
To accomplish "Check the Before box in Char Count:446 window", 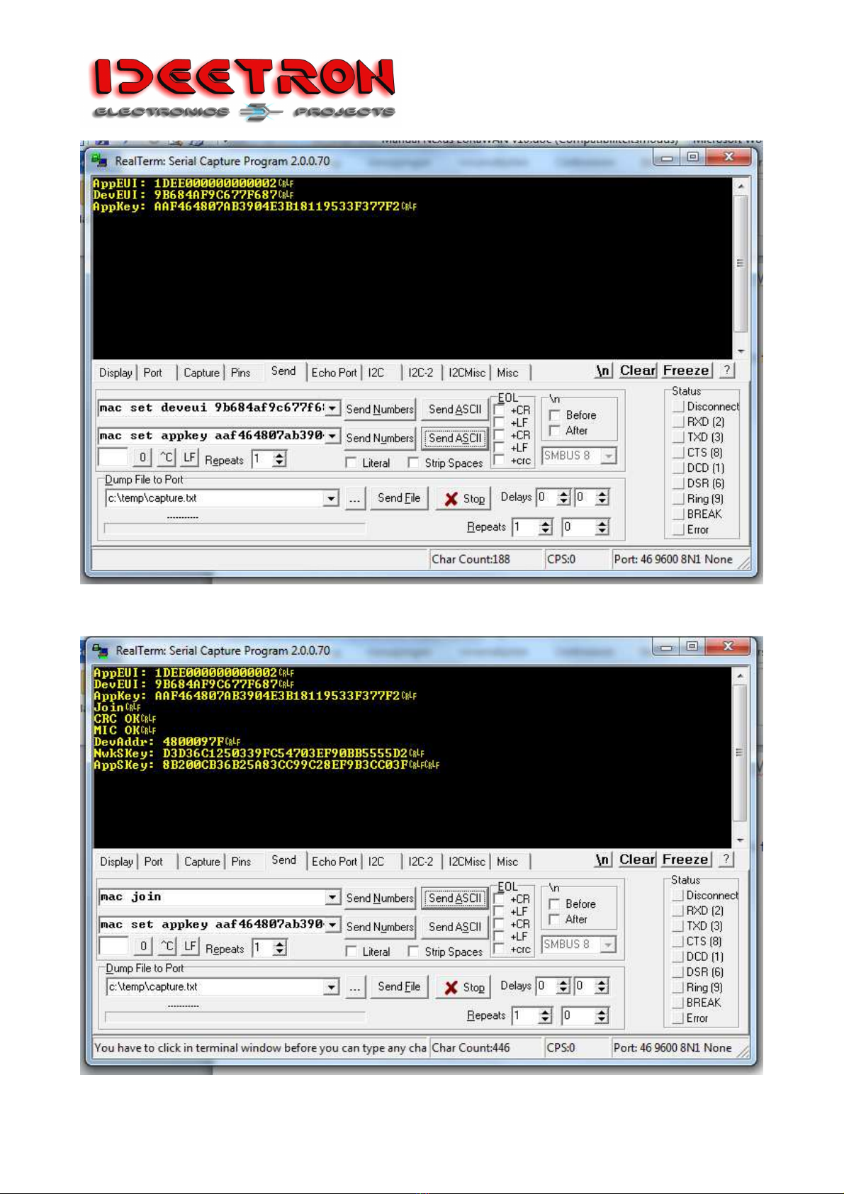I will [555, 904].
